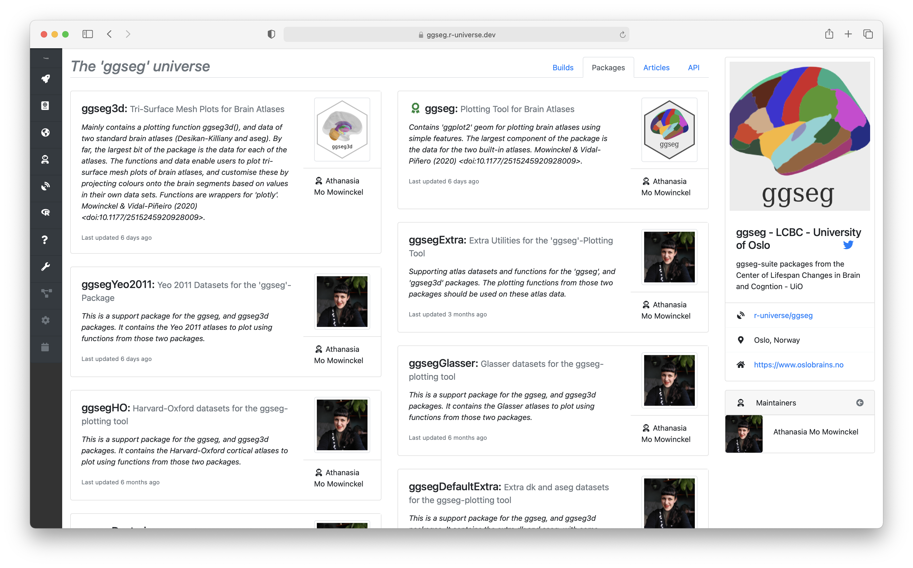Open a new tab with plus icon
The image size is (913, 568).
tap(848, 34)
